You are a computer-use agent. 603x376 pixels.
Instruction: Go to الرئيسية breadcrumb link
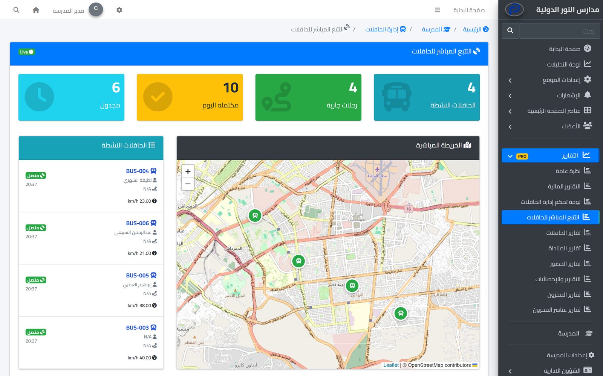476,29
